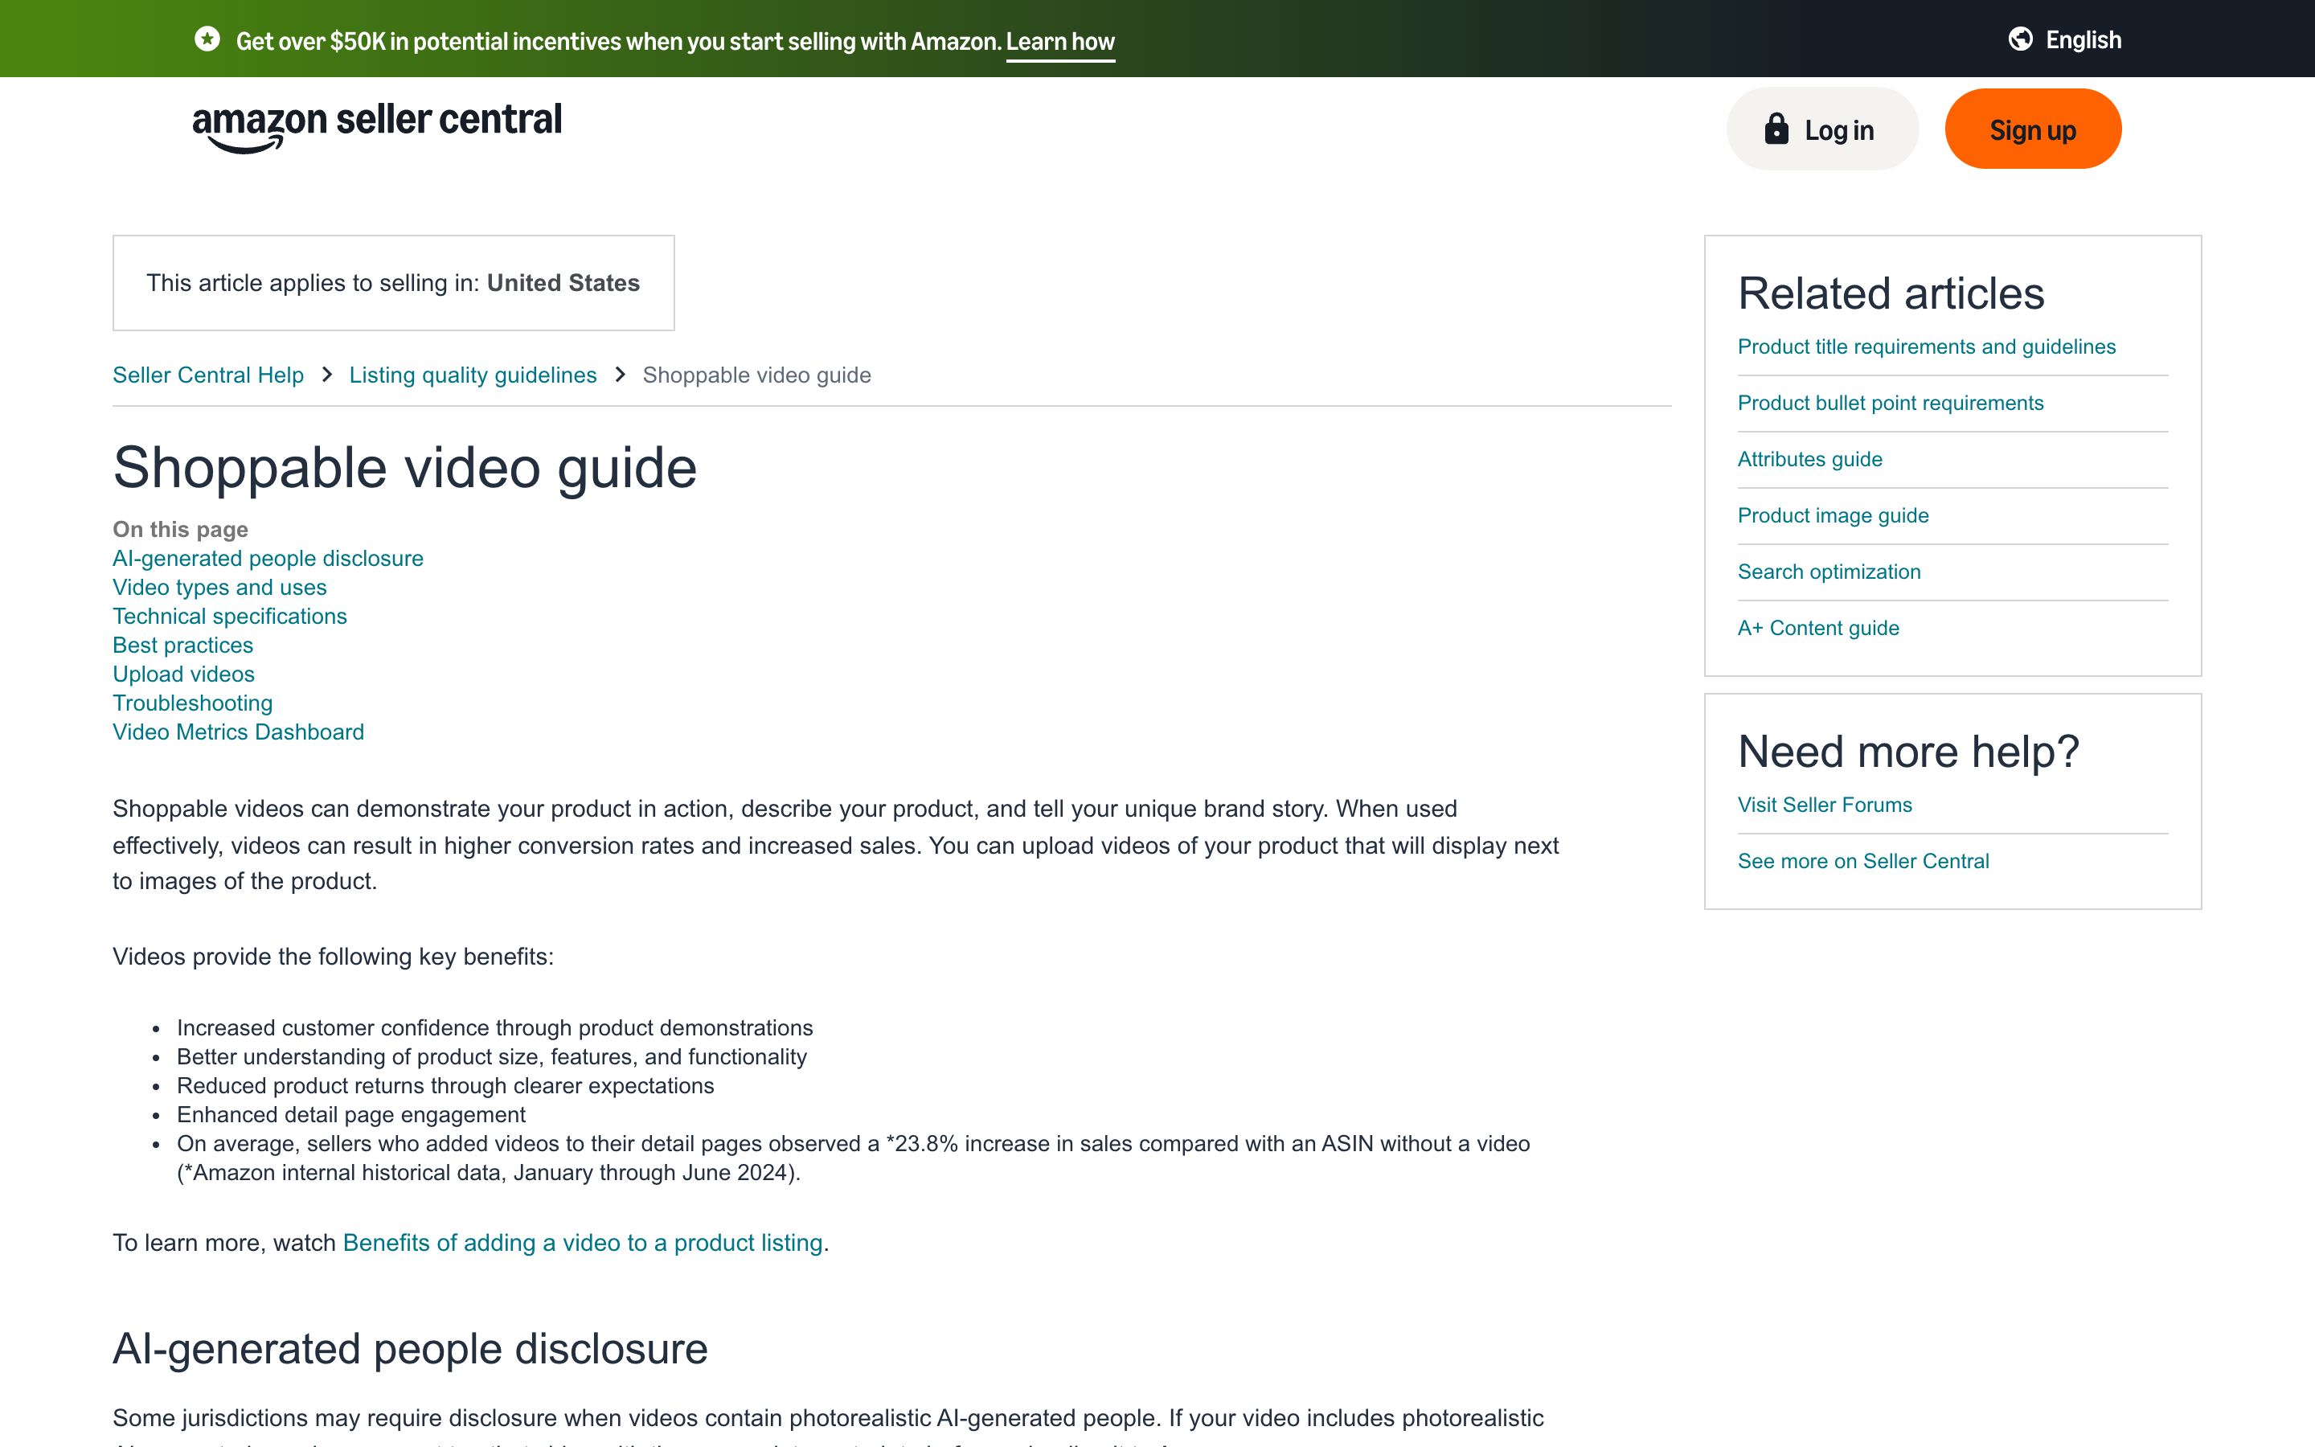Image resolution: width=2315 pixels, height=1447 pixels.
Task: Click the 23.8% increase in sales bullet
Action: pos(854,1158)
